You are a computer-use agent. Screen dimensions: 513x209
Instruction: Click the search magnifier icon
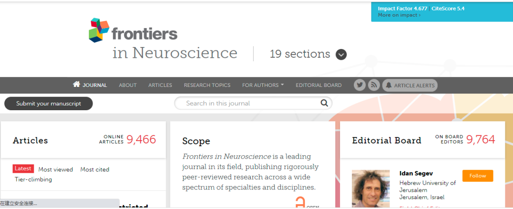click(x=324, y=103)
